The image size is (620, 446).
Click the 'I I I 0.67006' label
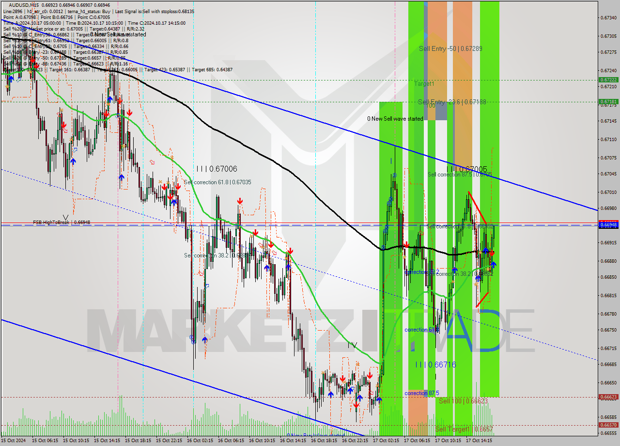217,169
